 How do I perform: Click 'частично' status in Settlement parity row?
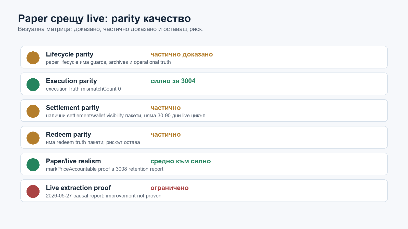(x=165, y=108)
